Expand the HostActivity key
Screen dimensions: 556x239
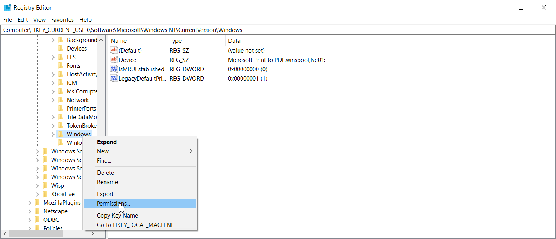pos(53,74)
